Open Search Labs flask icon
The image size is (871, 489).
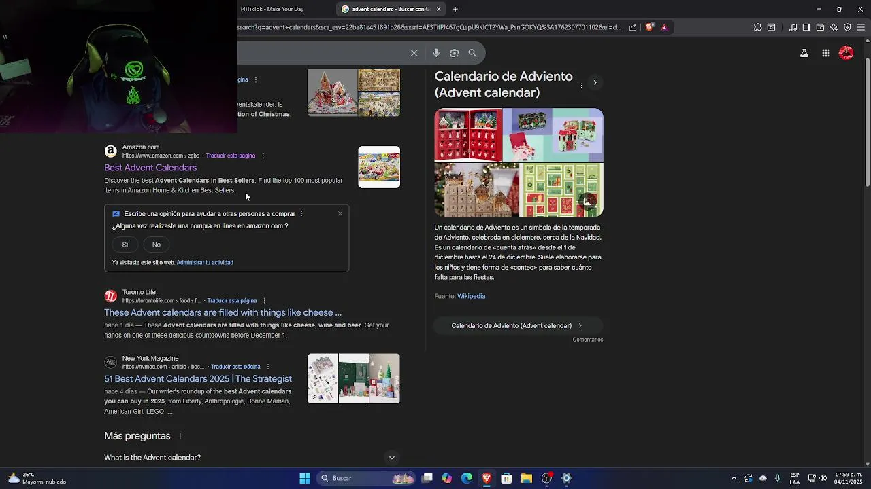(804, 53)
